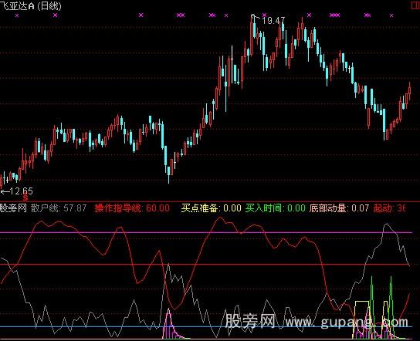Select the 买点准备: 0.00 indicator value
This screenshot has height=341, width=420.
click(x=211, y=208)
